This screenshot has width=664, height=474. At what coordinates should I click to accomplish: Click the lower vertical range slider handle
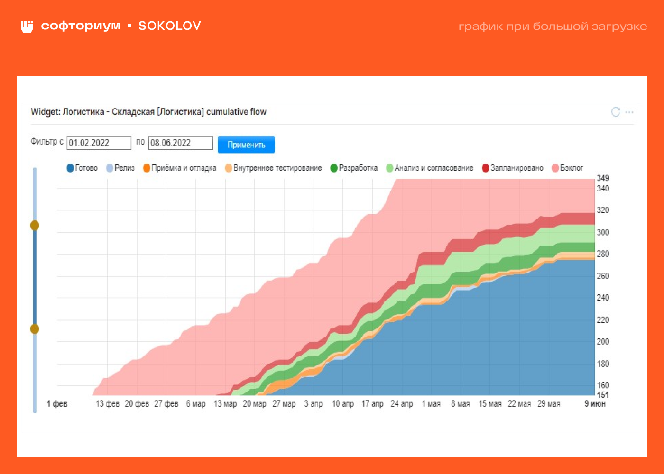pyautogui.click(x=35, y=328)
